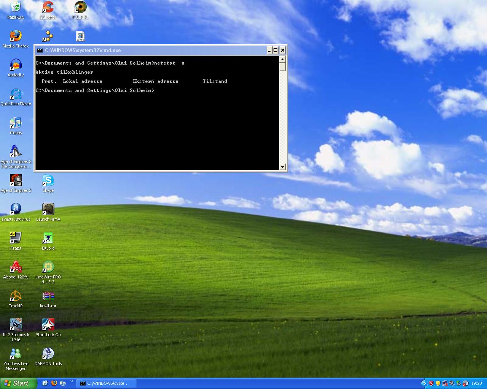Viewport: 487px width, 389px height.
Task: Open the TrackIR desktop shortcut
Action: 16,299
